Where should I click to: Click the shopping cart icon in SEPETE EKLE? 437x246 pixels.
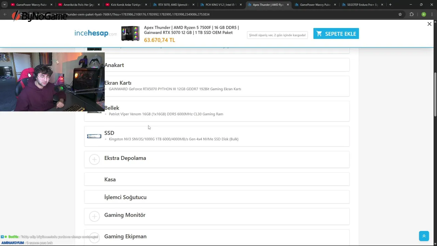(x=319, y=33)
